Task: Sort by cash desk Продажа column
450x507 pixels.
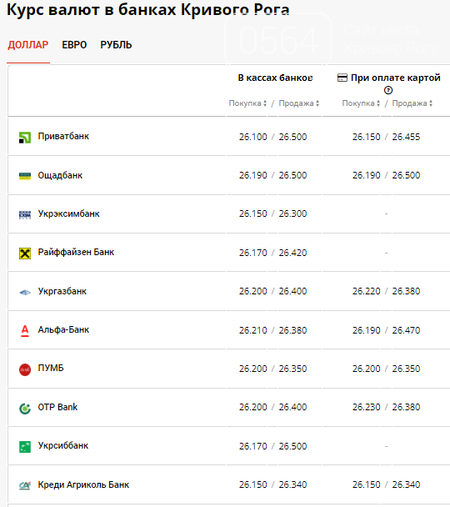Action: click(299, 103)
